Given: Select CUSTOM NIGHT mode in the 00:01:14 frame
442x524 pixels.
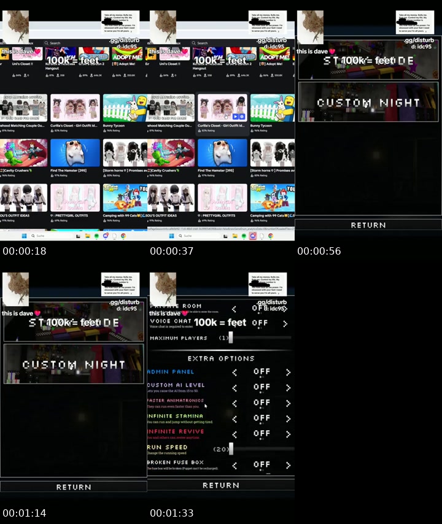Looking at the screenshot, I should tap(74, 364).
